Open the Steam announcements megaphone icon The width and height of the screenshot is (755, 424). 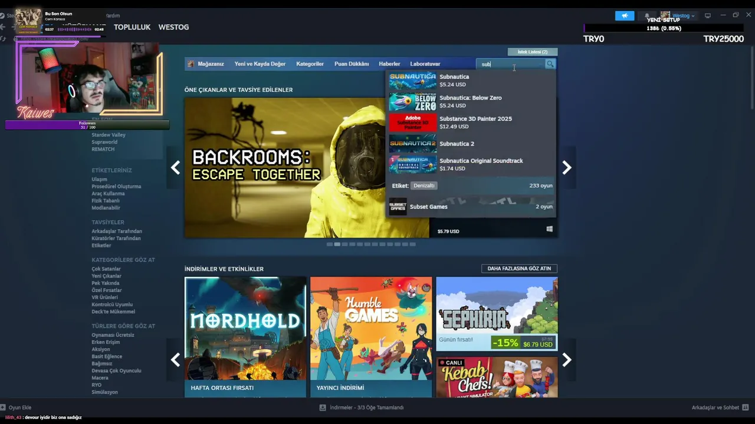point(624,15)
